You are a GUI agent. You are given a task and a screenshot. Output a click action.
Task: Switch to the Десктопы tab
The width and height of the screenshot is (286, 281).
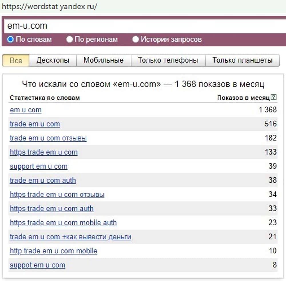click(x=53, y=60)
